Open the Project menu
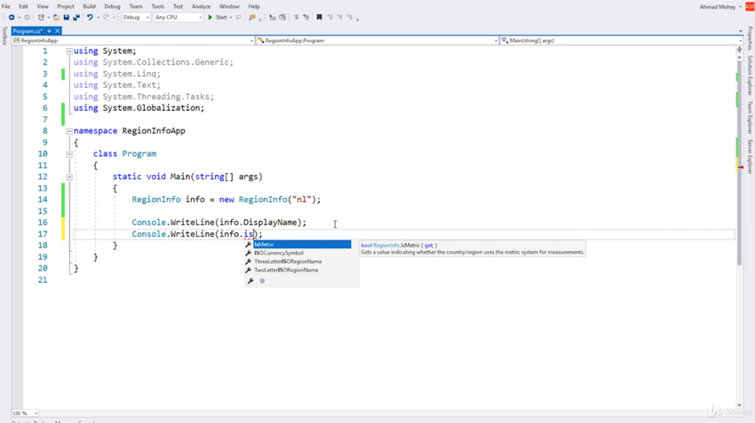The height and width of the screenshot is (423, 755). pyautogui.click(x=66, y=6)
